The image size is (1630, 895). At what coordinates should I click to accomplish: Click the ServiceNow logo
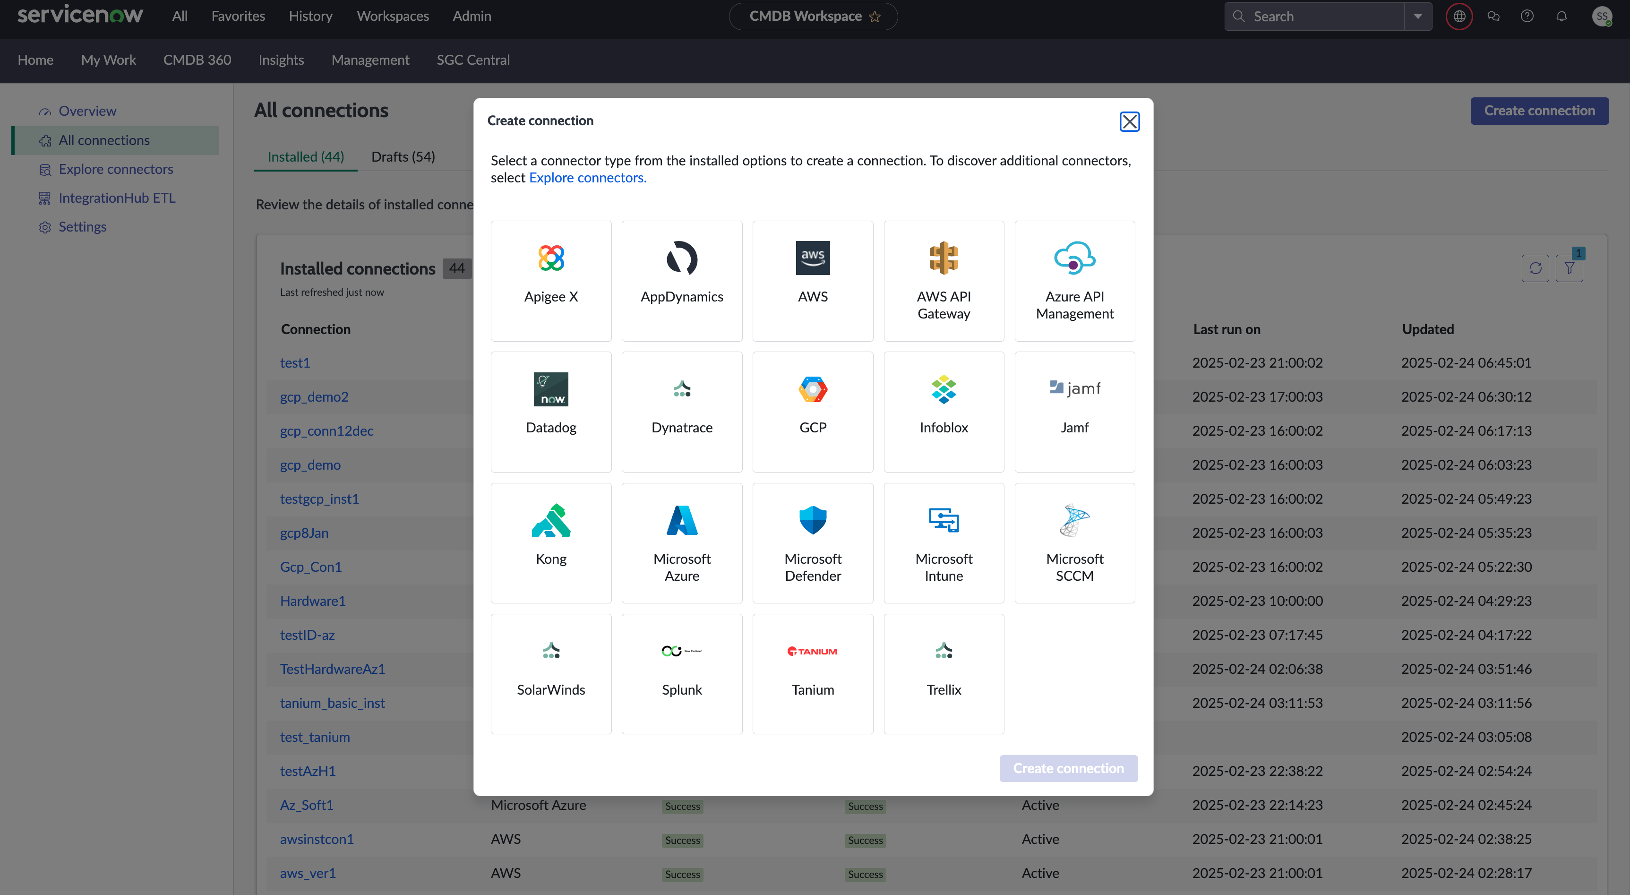click(80, 15)
